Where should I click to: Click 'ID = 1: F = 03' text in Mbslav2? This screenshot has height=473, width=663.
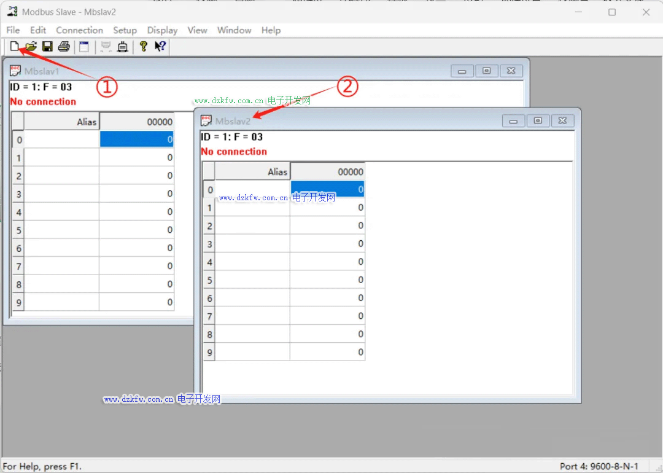click(231, 137)
